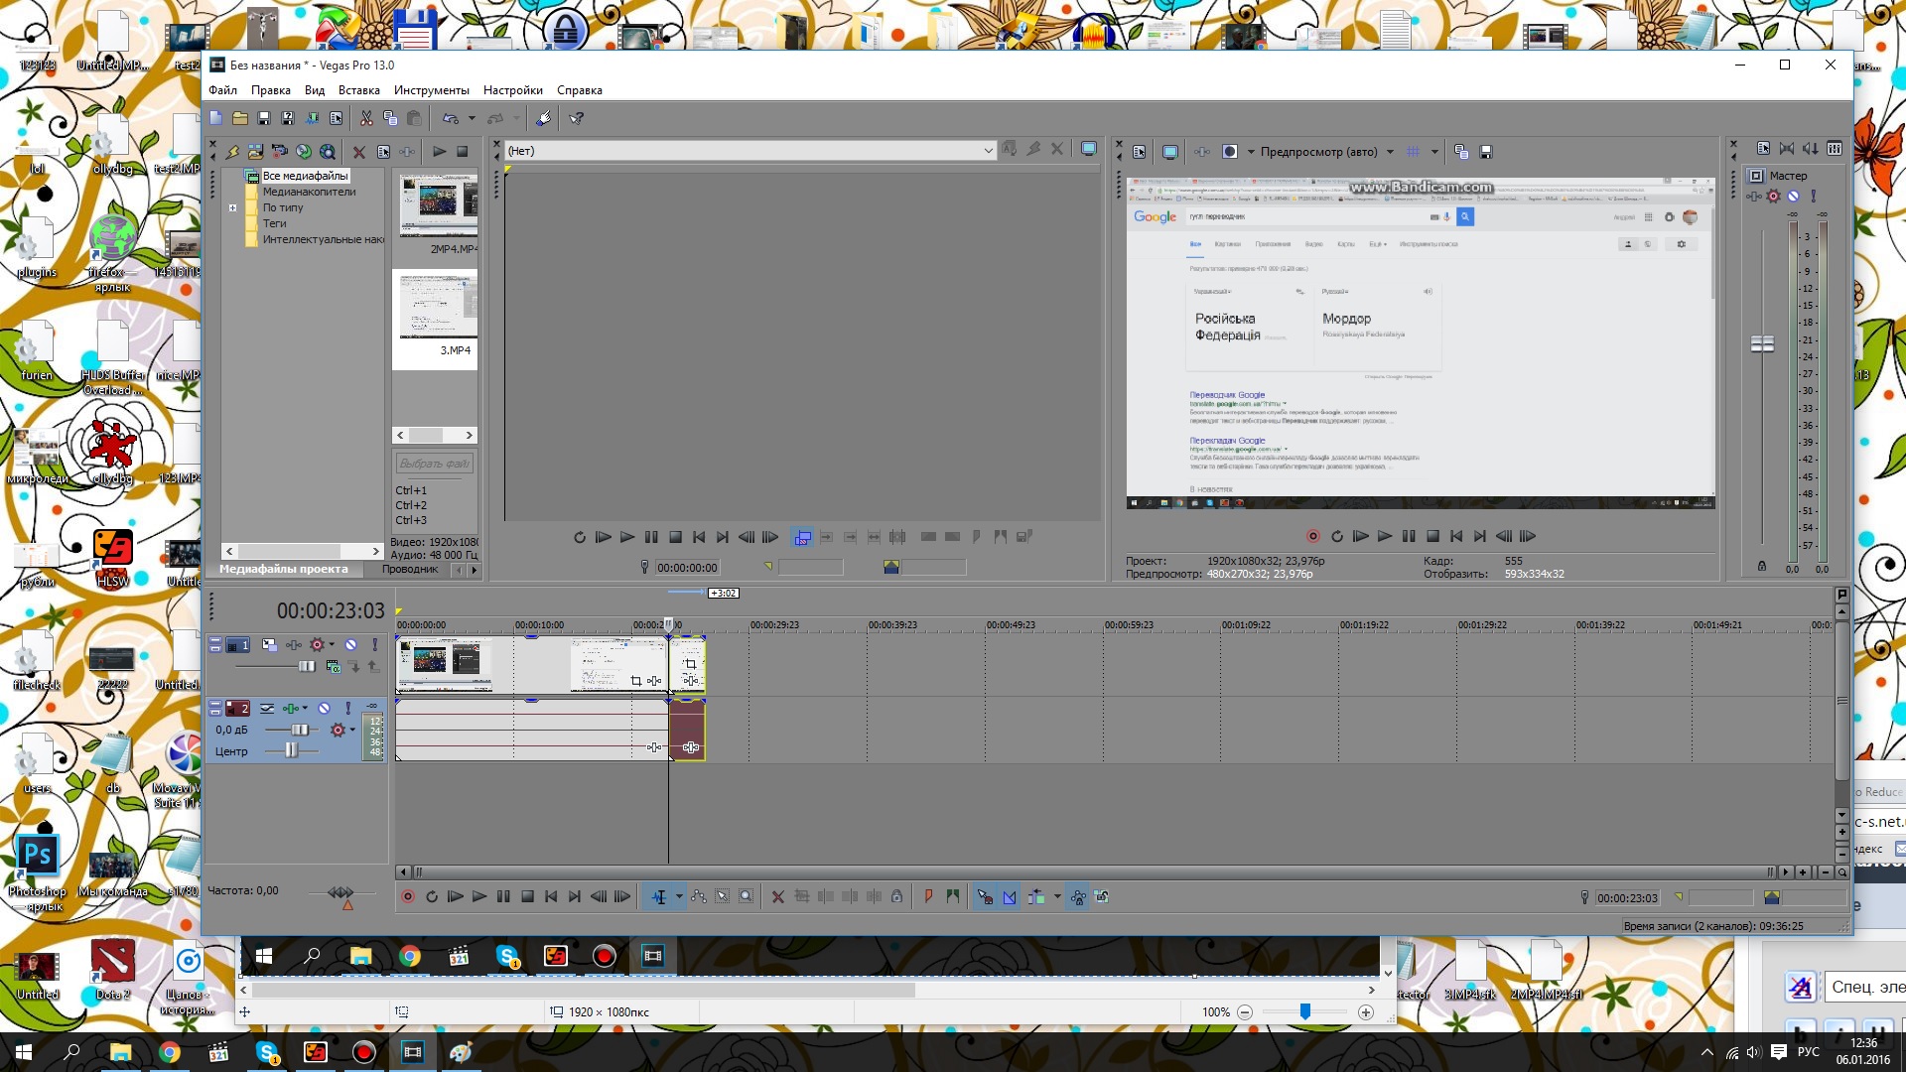Click Event Pan/Crop icon on selected video clip
The height and width of the screenshot is (1072, 1906).
(x=690, y=664)
